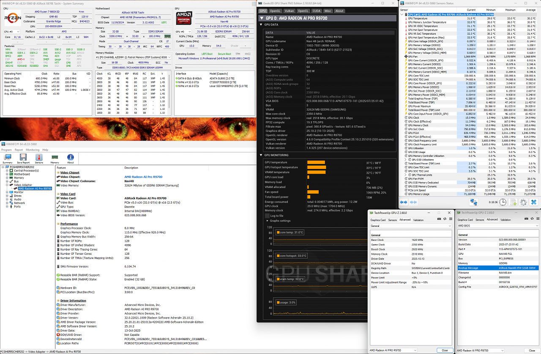This screenshot has width=541, height=354.
Task: Open General dropdown in left GPU-Z window
Action: (x=411, y=226)
